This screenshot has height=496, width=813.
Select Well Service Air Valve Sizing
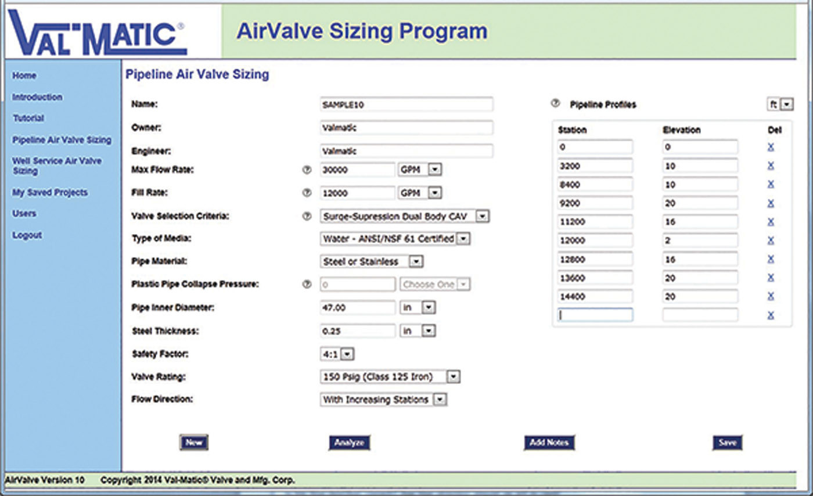pyautogui.click(x=57, y=166)
